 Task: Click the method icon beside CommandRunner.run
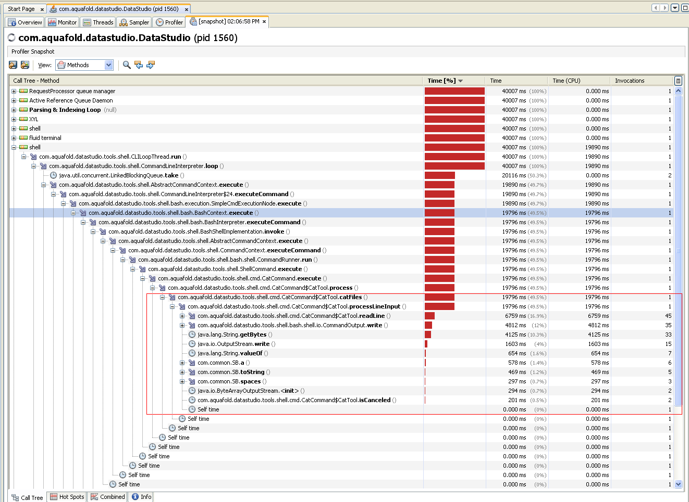click(x=132, y=260)
